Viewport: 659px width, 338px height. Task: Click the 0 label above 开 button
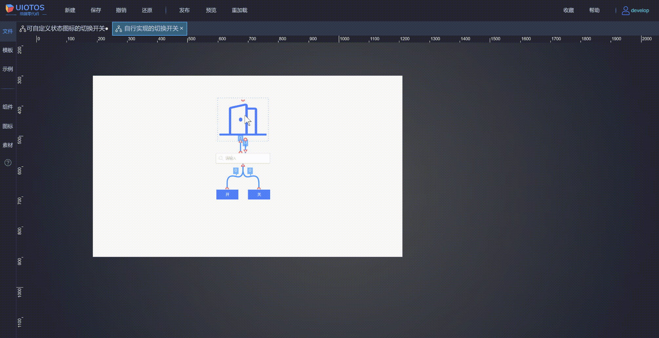point(236,171)
